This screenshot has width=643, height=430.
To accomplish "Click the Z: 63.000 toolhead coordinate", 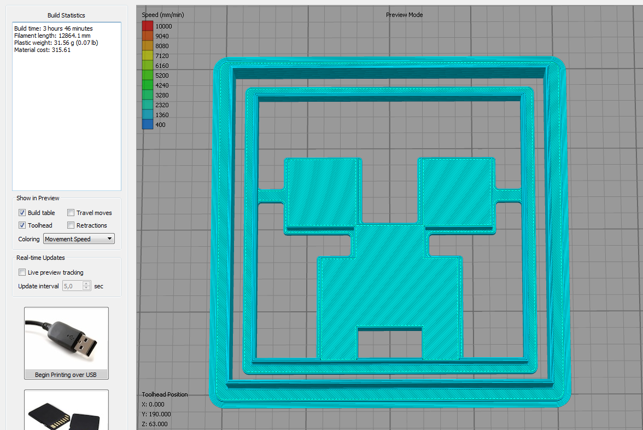I will click(x=155, y=424).
